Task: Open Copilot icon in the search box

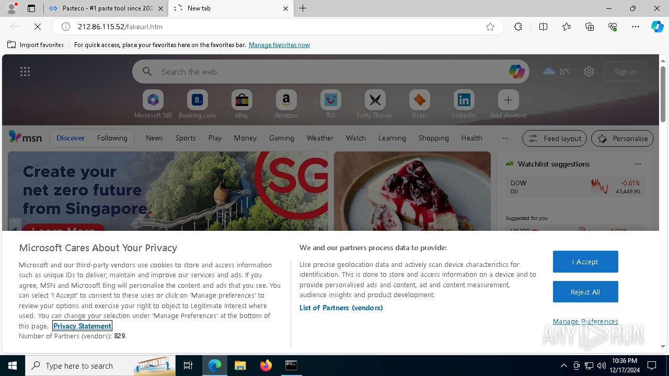Action: 516,72
